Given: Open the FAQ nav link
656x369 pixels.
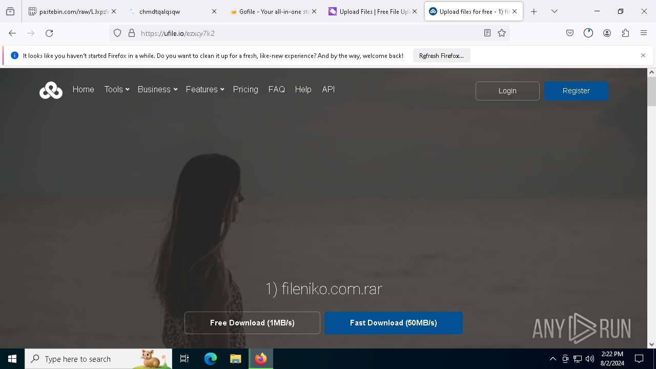Looking at the screenshot, I should pos(276,89).
